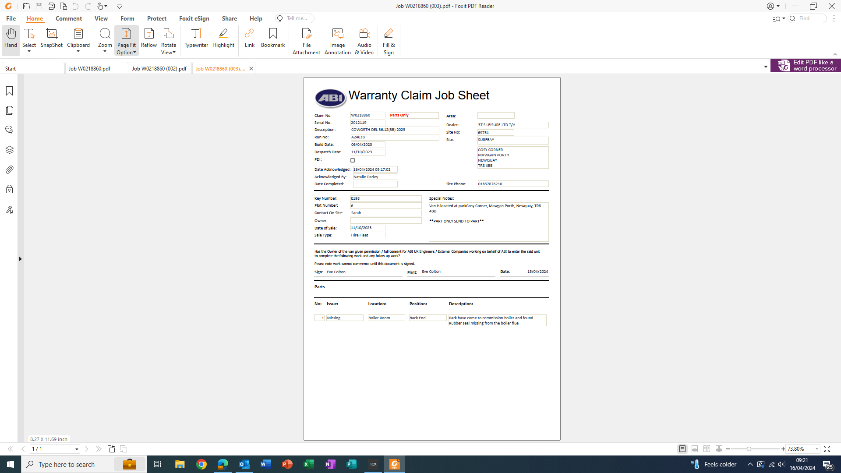Image resolution: width=841 pixels, height=473 pixels.
Task: Open the Comments panel in the sidebar
Action: pyautogui.click(x=9, y=130)
